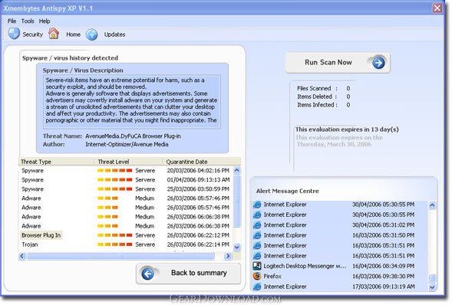The width and height of the screenshot is (452, 305).
Task: Click the Firefox alert entry text
Action: [x=272, y=276]
